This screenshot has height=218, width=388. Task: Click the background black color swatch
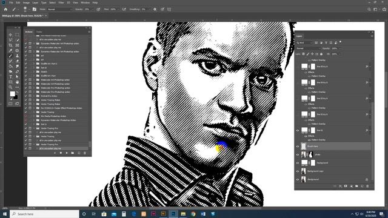[x=16, y=97]
